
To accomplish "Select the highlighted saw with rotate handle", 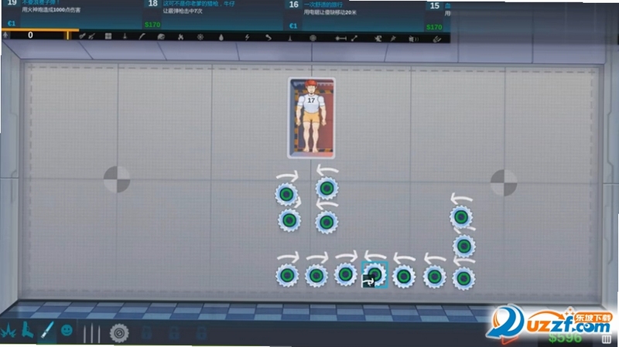I will 374,274.
